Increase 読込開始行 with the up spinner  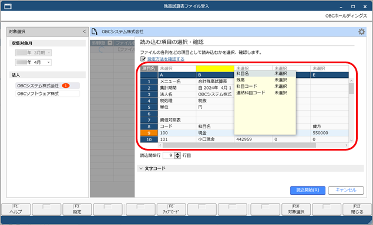(178, 154)
